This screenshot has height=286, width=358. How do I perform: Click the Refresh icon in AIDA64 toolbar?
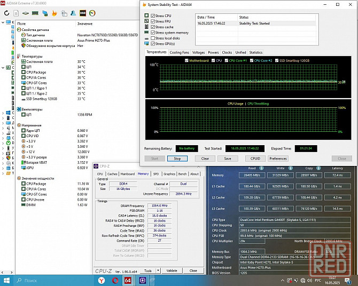coord(6,13)
